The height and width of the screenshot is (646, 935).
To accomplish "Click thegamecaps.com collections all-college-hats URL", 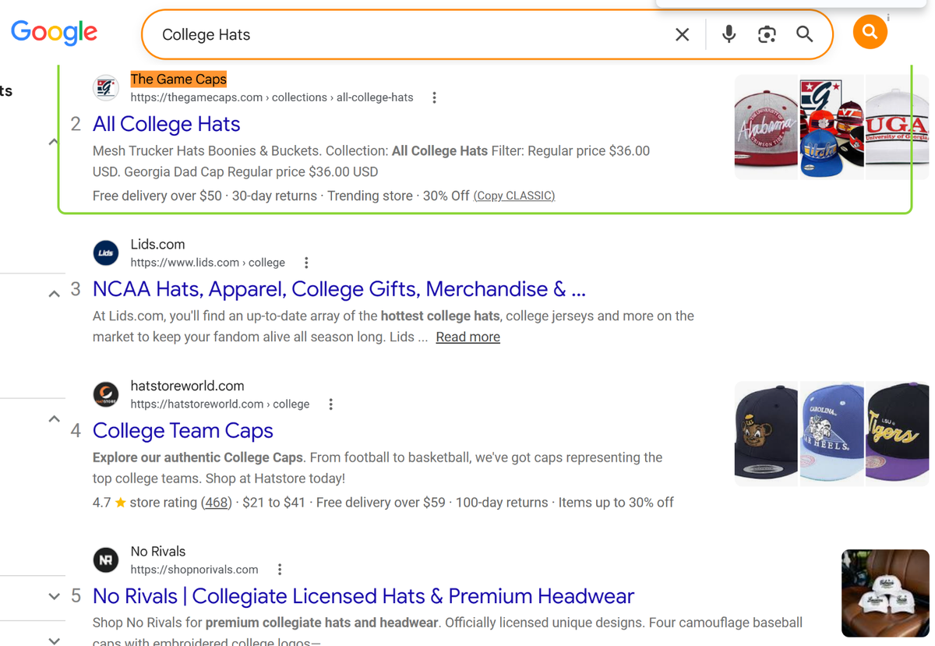I will click(272, 97).
